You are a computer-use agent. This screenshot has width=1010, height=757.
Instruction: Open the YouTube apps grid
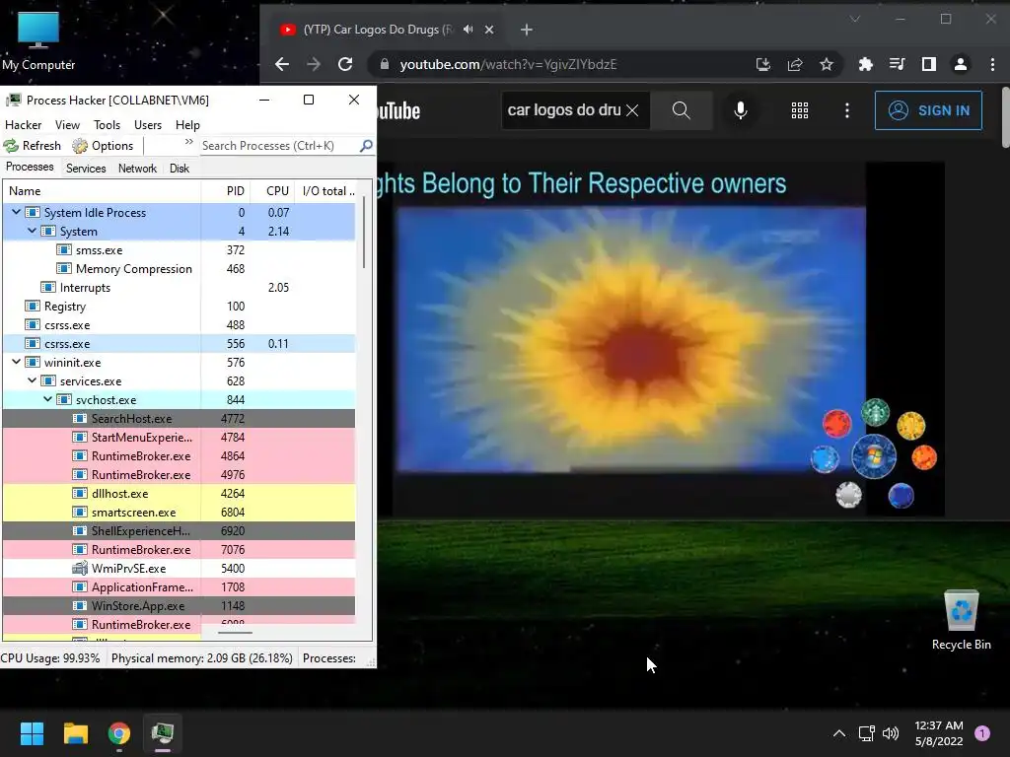[799, 110]
